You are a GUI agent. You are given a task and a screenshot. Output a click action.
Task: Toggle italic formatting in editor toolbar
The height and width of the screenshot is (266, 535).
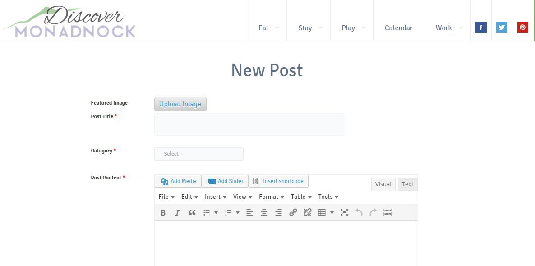point(177,212)
